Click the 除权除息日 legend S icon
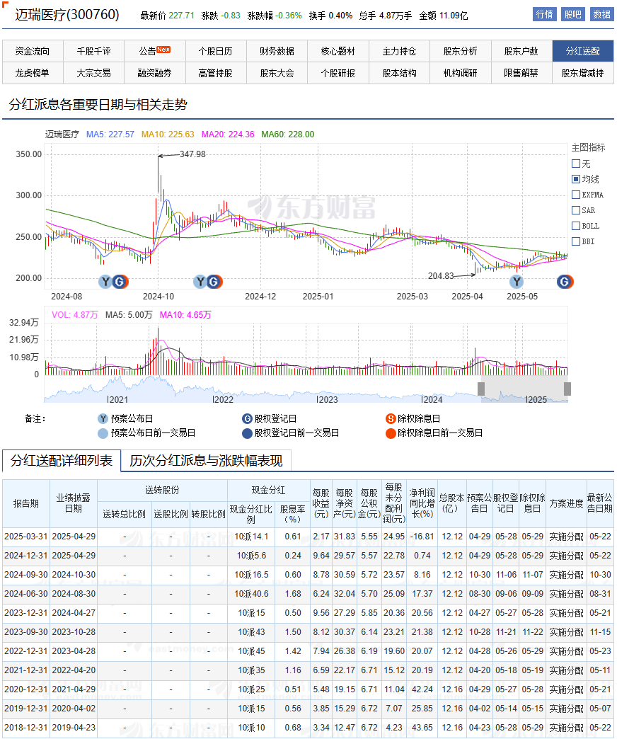 pyautogui.click(x=391, y=418)
